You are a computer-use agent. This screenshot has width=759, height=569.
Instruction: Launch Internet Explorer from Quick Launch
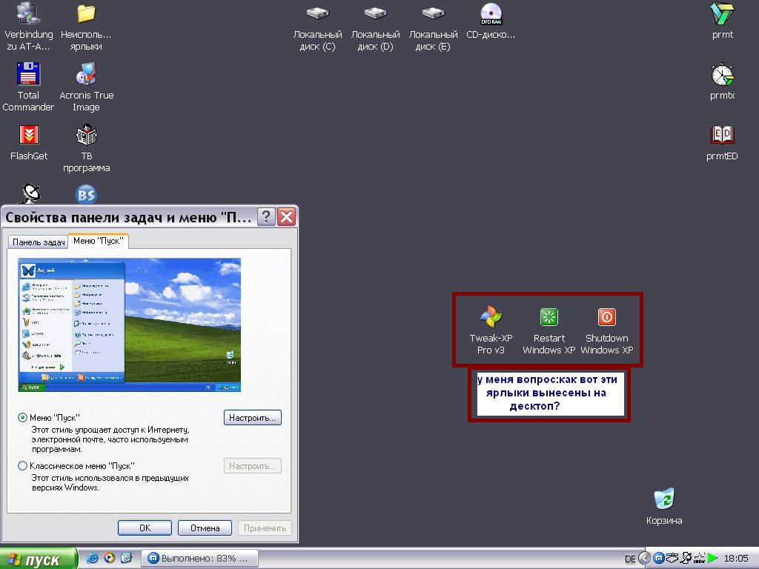pos(92,559)
